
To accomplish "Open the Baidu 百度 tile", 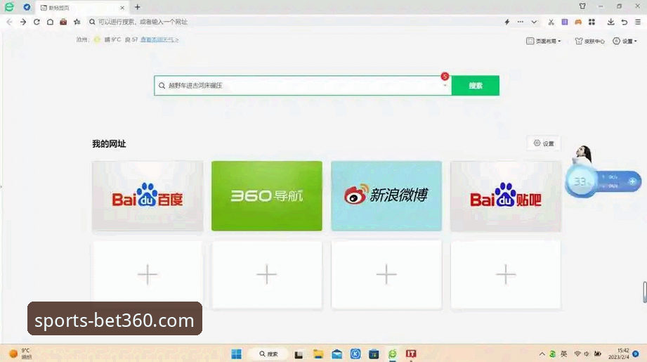I will (148, 195).
